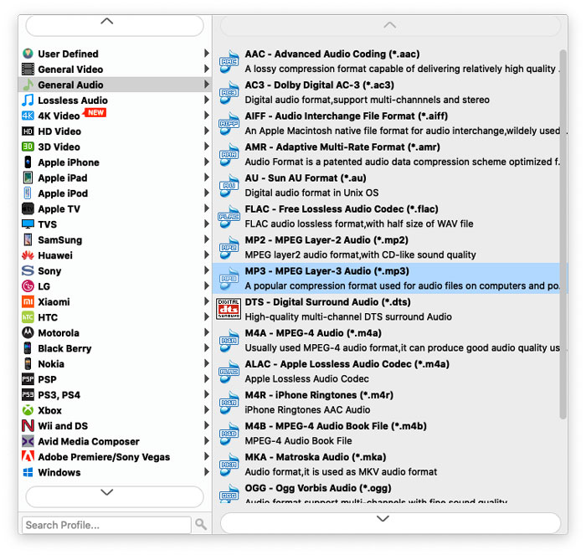Open the TVS category

click(x=115, y=224)
